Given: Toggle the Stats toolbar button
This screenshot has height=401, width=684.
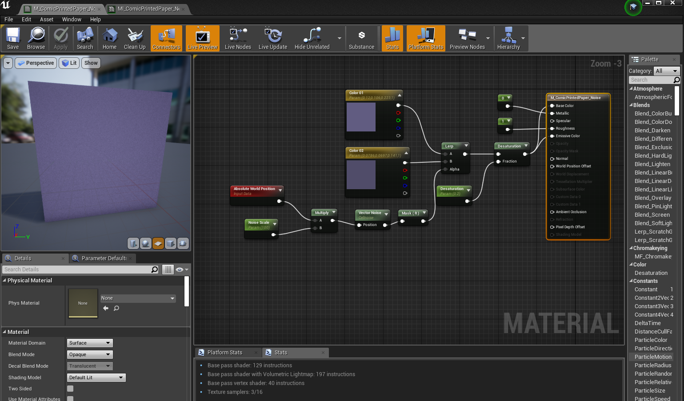Looking at the screenshot, I should pos(392,38).
